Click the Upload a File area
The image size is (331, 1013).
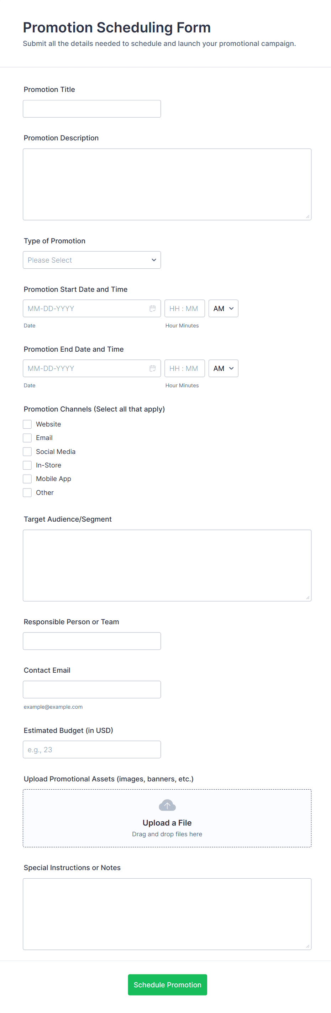coord(167,823)
